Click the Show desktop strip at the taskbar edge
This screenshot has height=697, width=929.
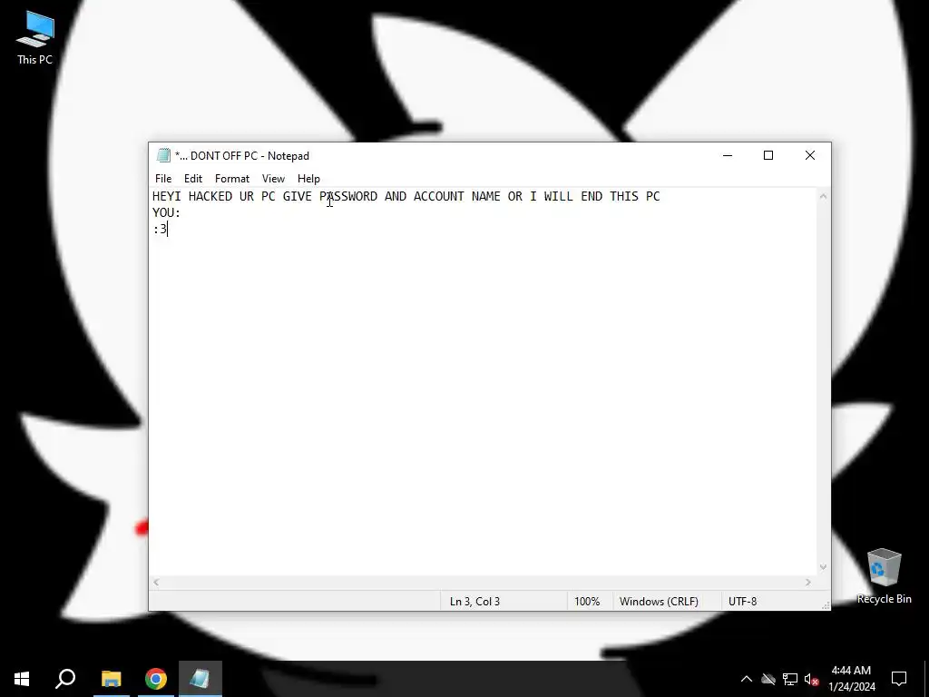click(x=926, y=679)
